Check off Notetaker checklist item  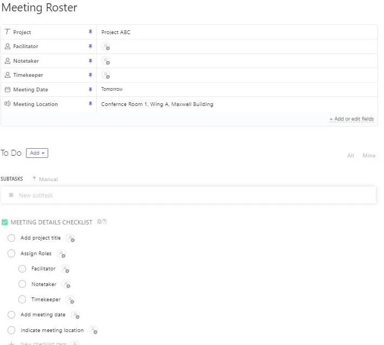(22, 284)
